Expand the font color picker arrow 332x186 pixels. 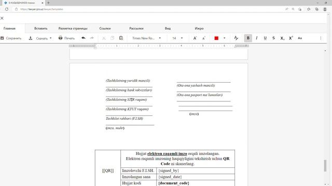pyautogui.click(x=225, y=38)
